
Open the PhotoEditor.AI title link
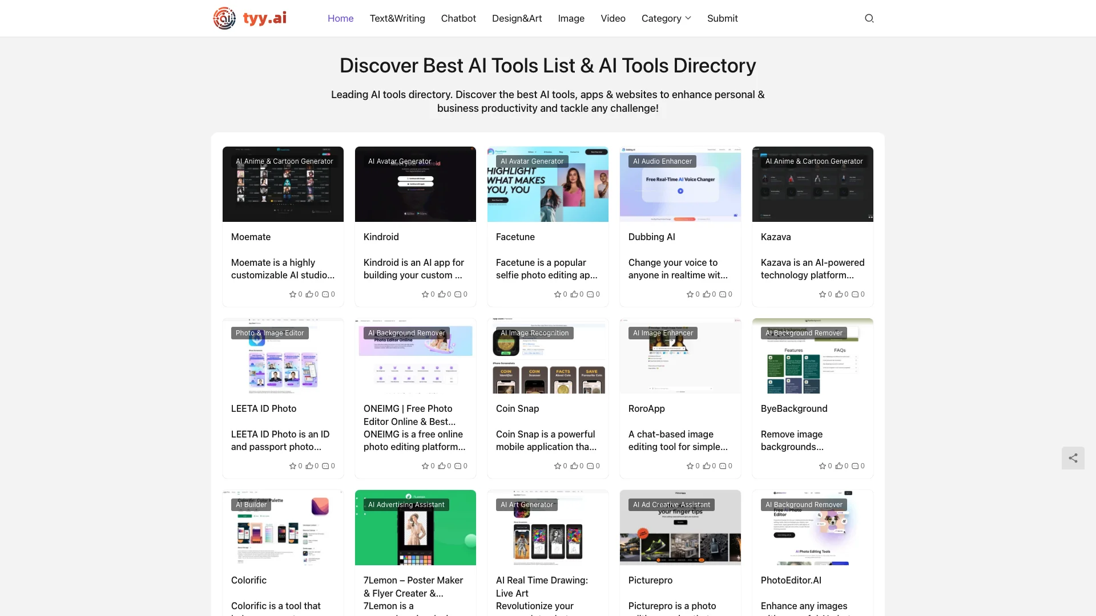(x=791, y=580)
